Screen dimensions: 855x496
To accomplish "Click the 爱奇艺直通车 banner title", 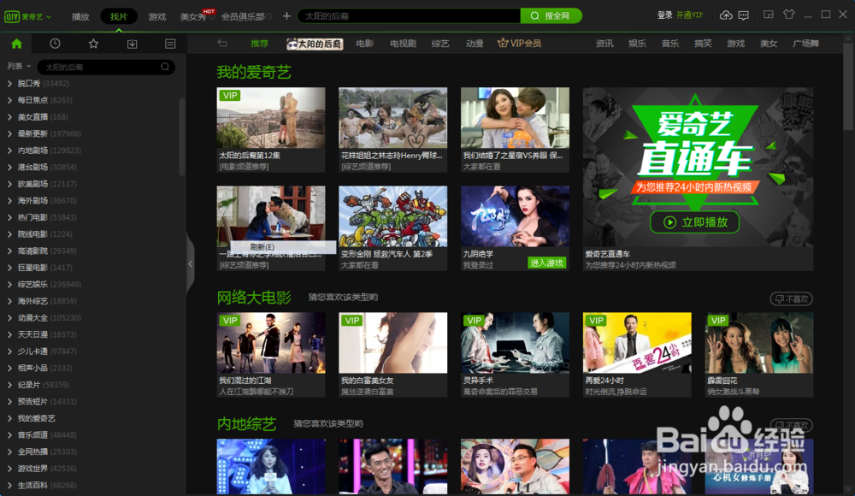I will [607, 254].
